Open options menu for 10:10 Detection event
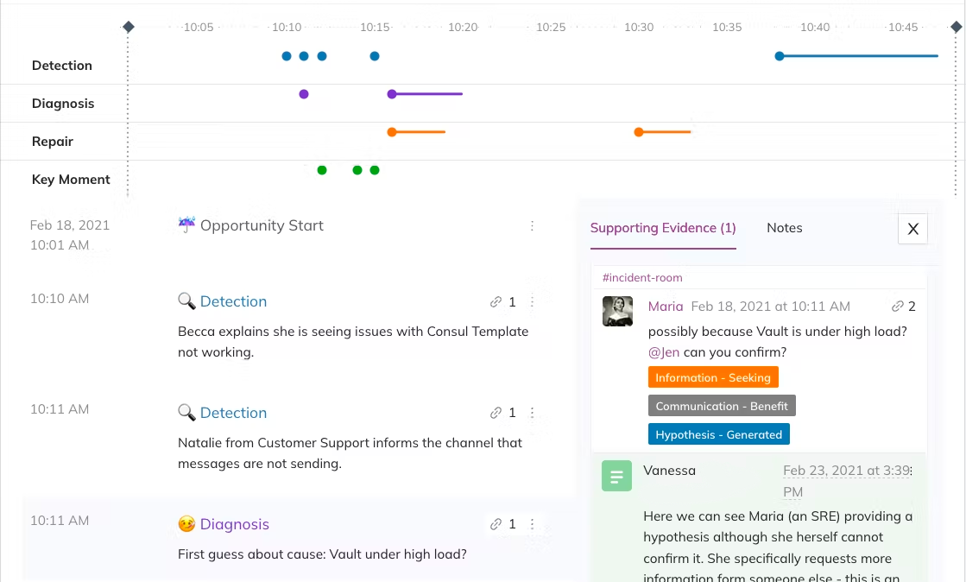Image resolution: width=966 pixels, height=582 pixels. coord(533,301)
